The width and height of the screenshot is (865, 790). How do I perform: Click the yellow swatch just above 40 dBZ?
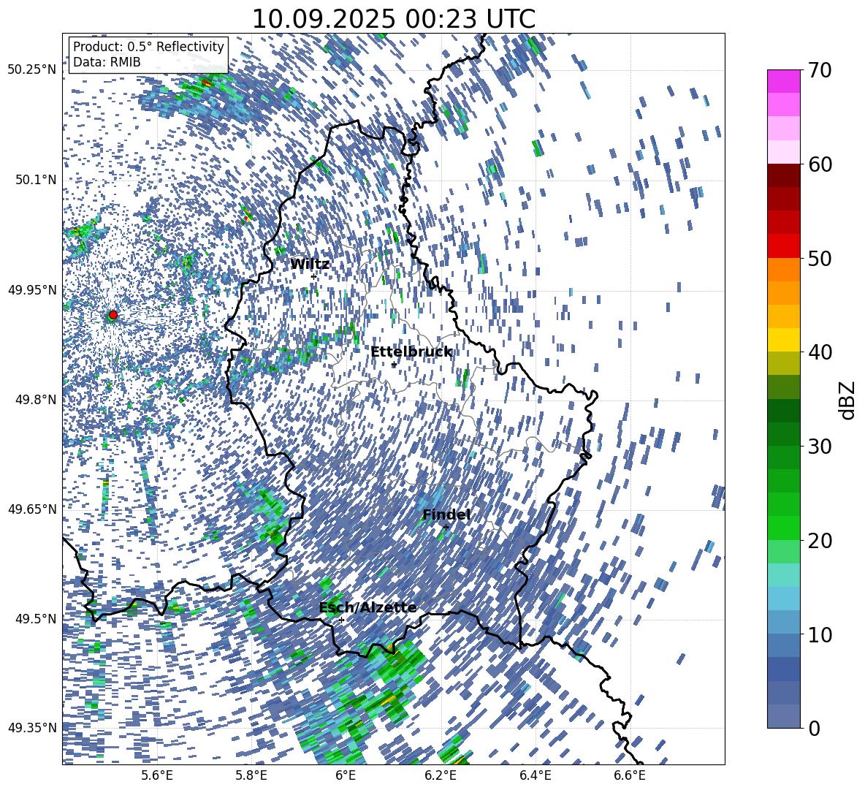click(784, 340)
